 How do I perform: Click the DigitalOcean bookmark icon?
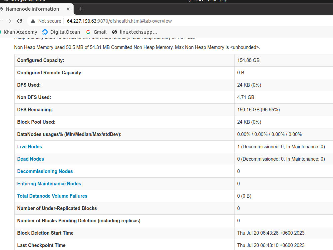tap(45, 32)
